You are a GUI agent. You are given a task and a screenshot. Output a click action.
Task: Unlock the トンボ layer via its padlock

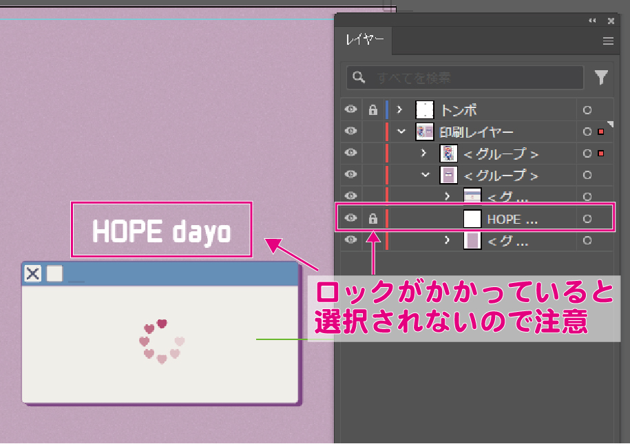pyautogui.click(x=372, y=110)
